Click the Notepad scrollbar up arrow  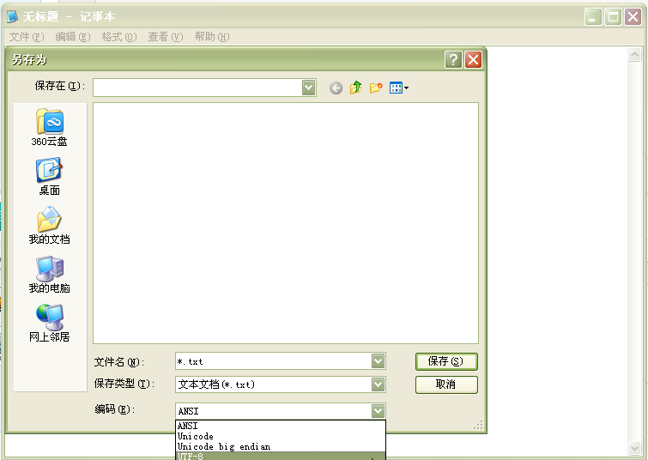(x=634, y=54)
